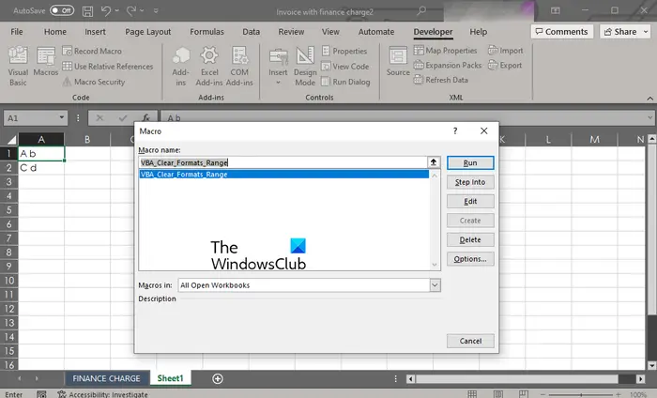Expand the formula bar
Image resolution: width=657 pixels, height=398 pixels.
click(x=649, y=117)
